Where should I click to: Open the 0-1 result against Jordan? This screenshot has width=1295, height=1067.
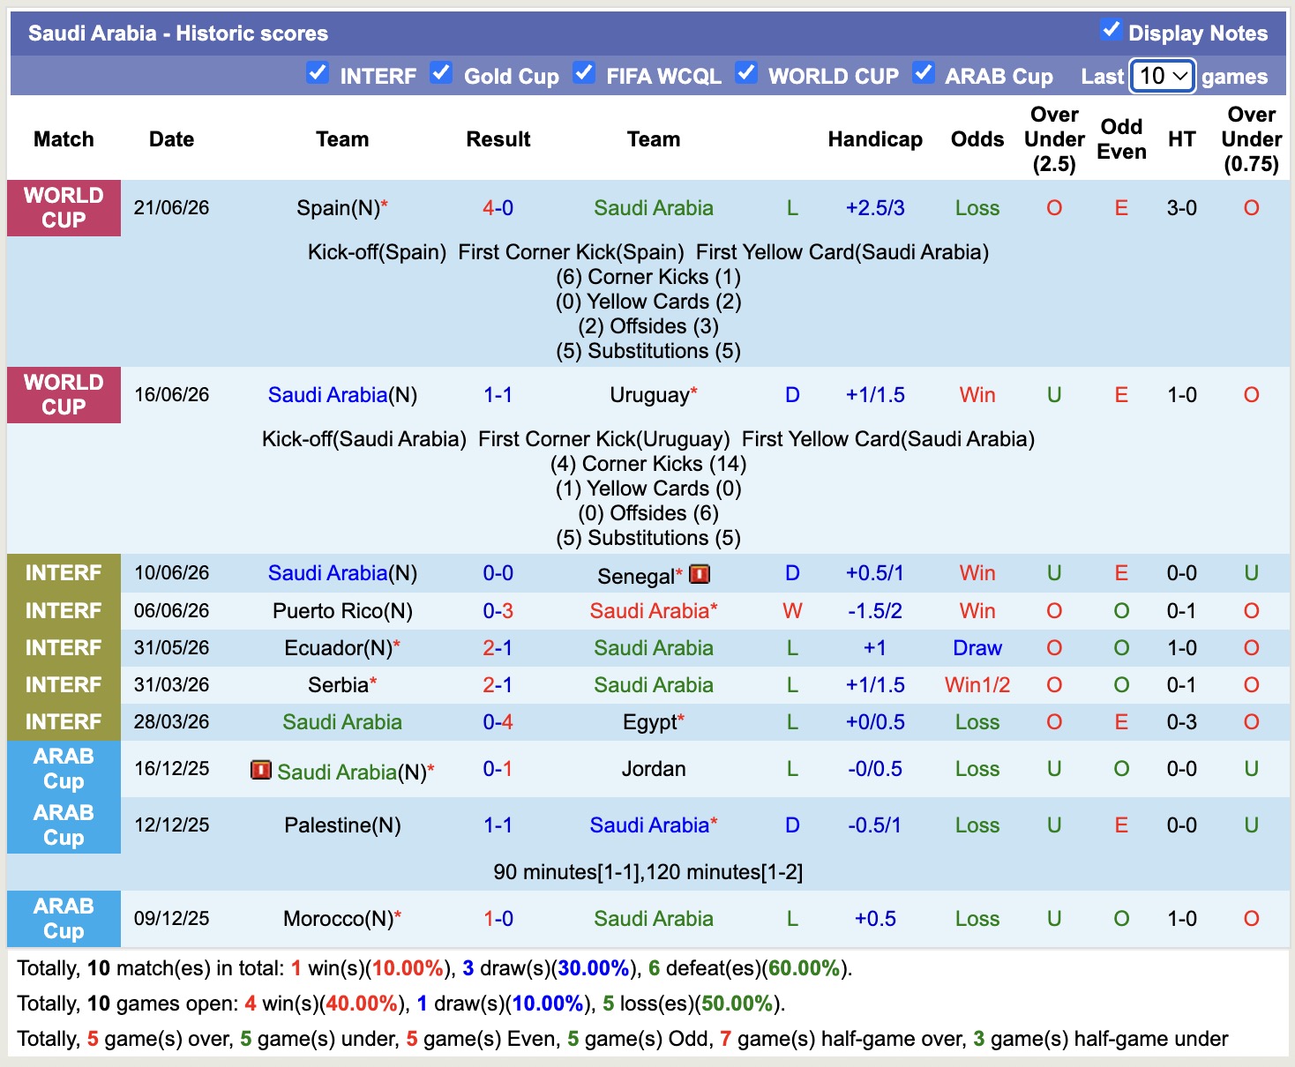tap(498, 769)
